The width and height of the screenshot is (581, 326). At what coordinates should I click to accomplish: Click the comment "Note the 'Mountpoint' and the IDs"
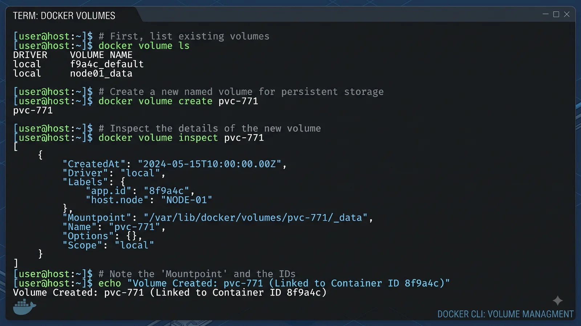(x=197, y=274)
